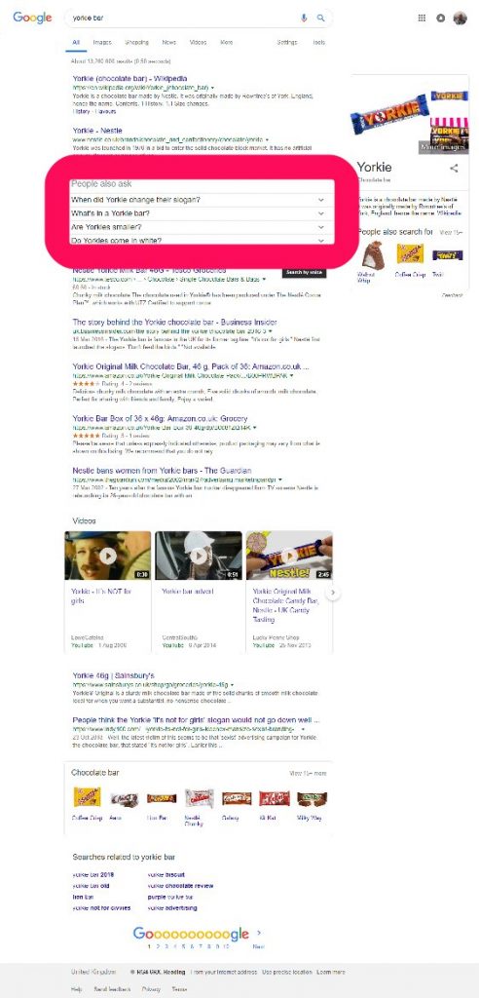Click "View 15+" in People also search for

(x=451, y=232)
